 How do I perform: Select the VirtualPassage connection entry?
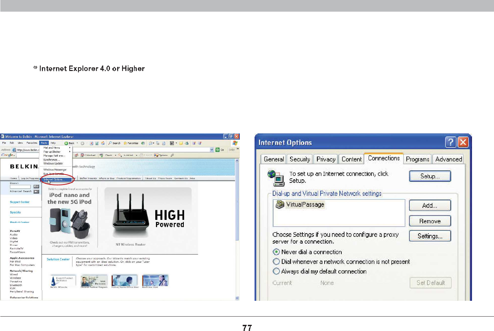point(301,204)
